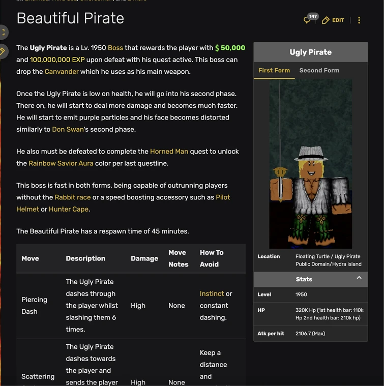The width and height of the screenshot is (384, 386).
Task: Click the Instinct link in table
Action: [x=212, y=294]
